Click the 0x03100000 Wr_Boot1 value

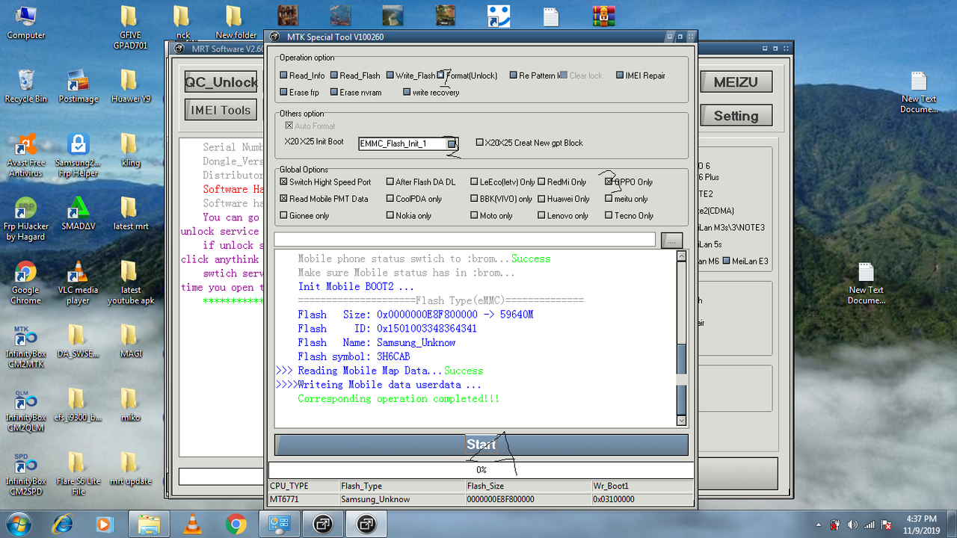(x=642, y=499)
